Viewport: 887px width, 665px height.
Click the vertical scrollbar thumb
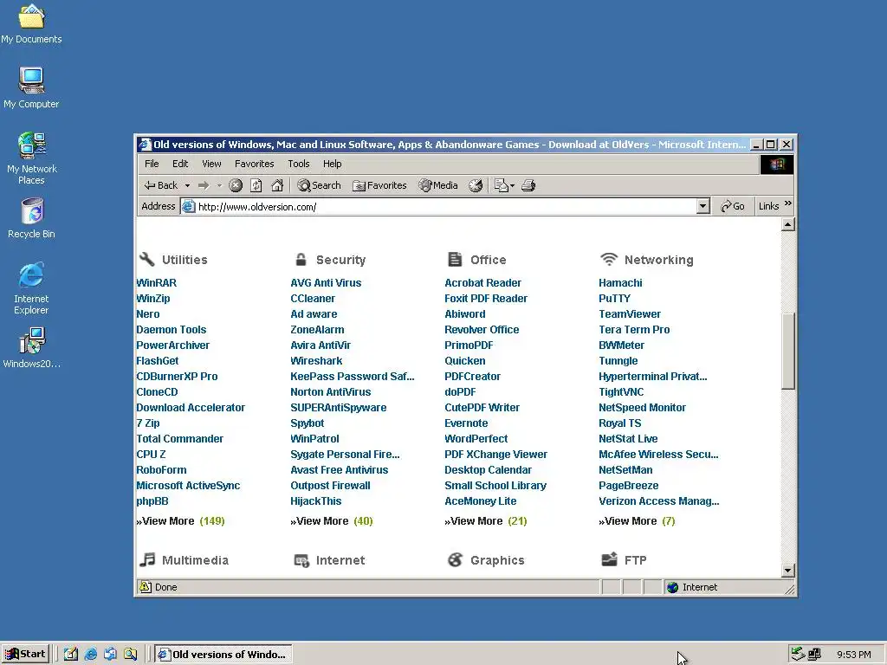pyautogui.click(x=788, y=351)
